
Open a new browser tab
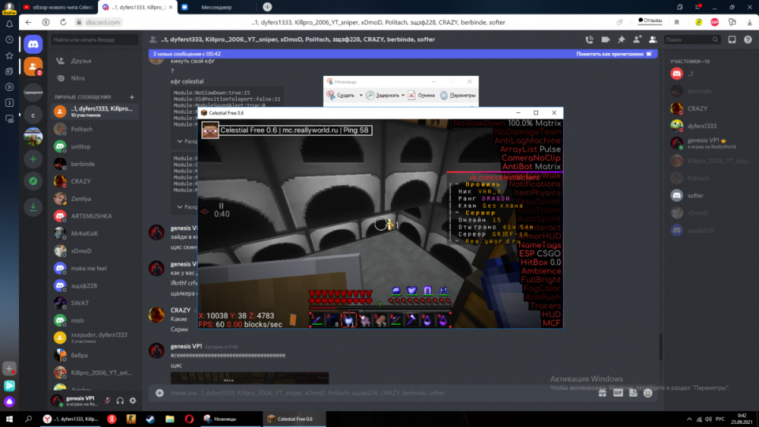point(267,8)
